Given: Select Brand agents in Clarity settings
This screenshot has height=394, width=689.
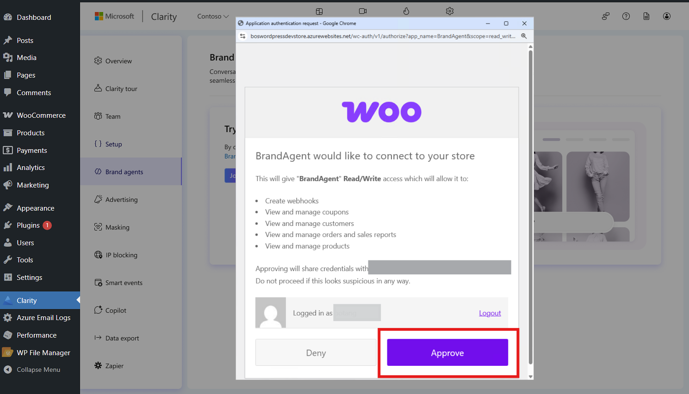Looking at the screenshot, I should (131, 172).
